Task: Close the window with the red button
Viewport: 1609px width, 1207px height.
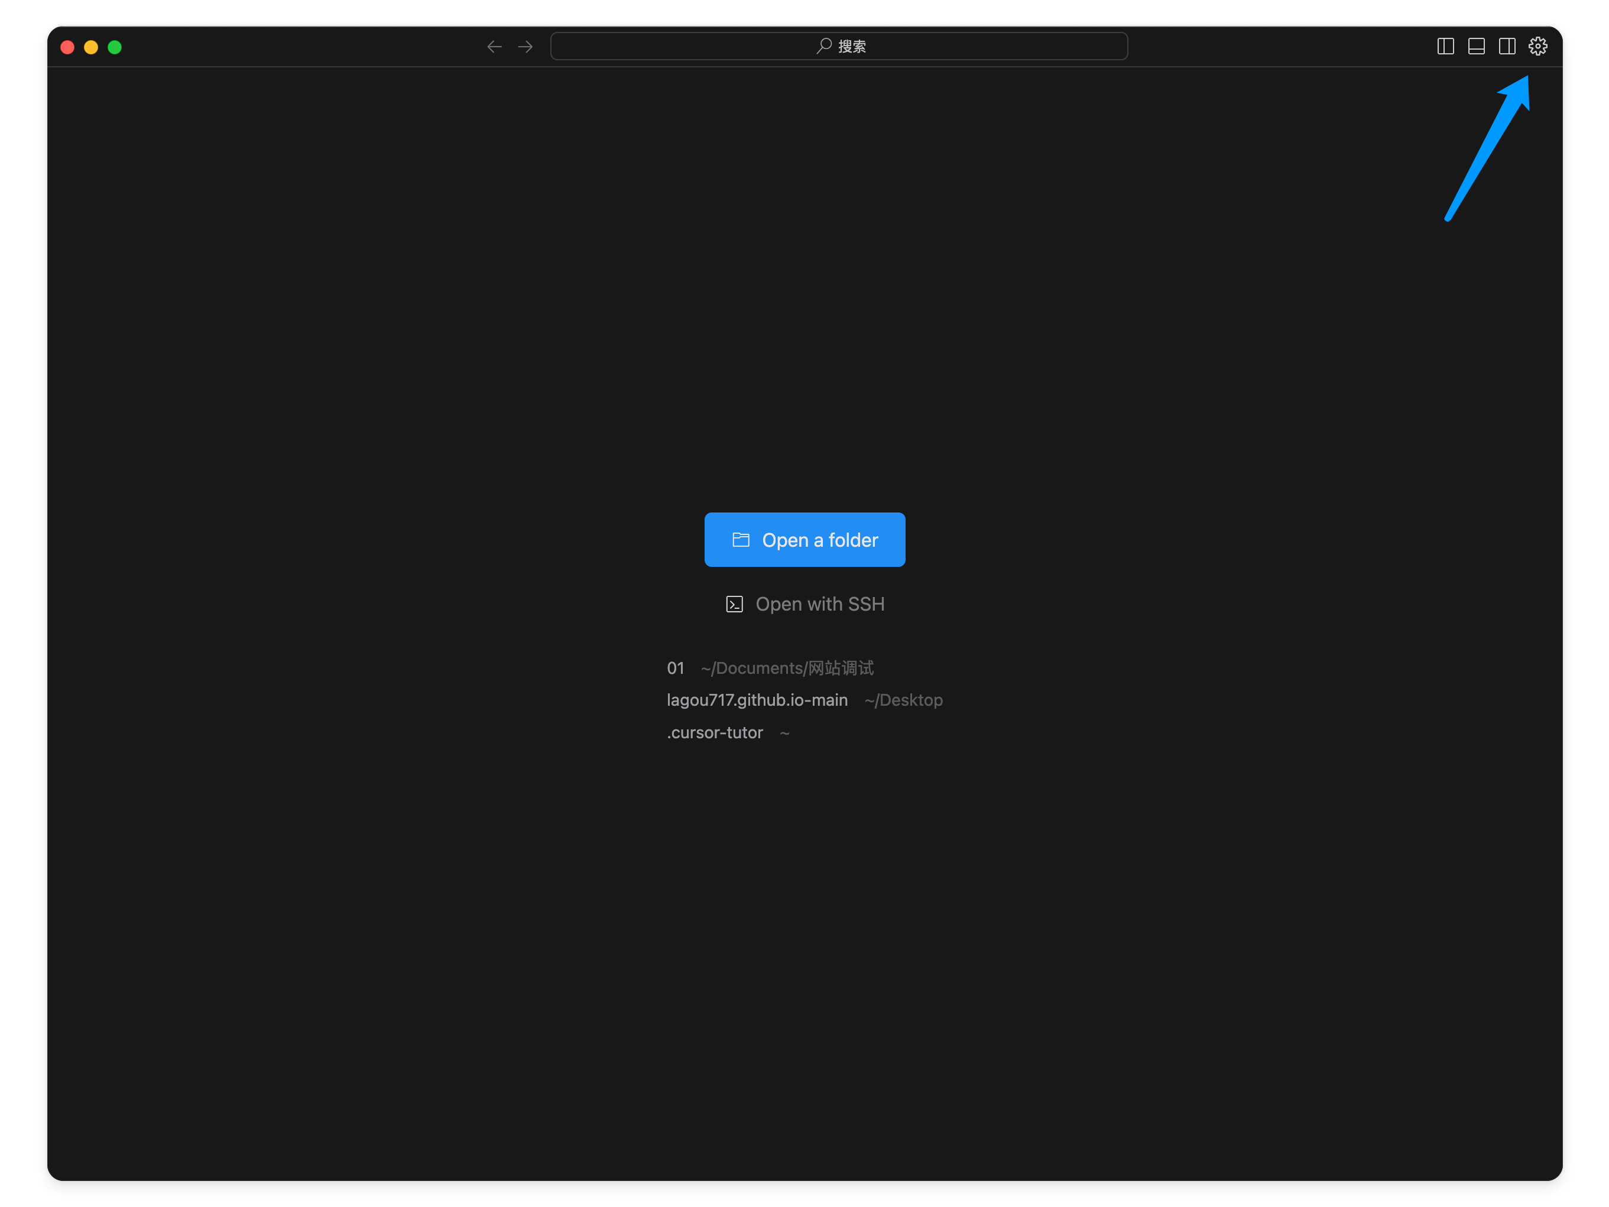Action: [x=67, y=47]
